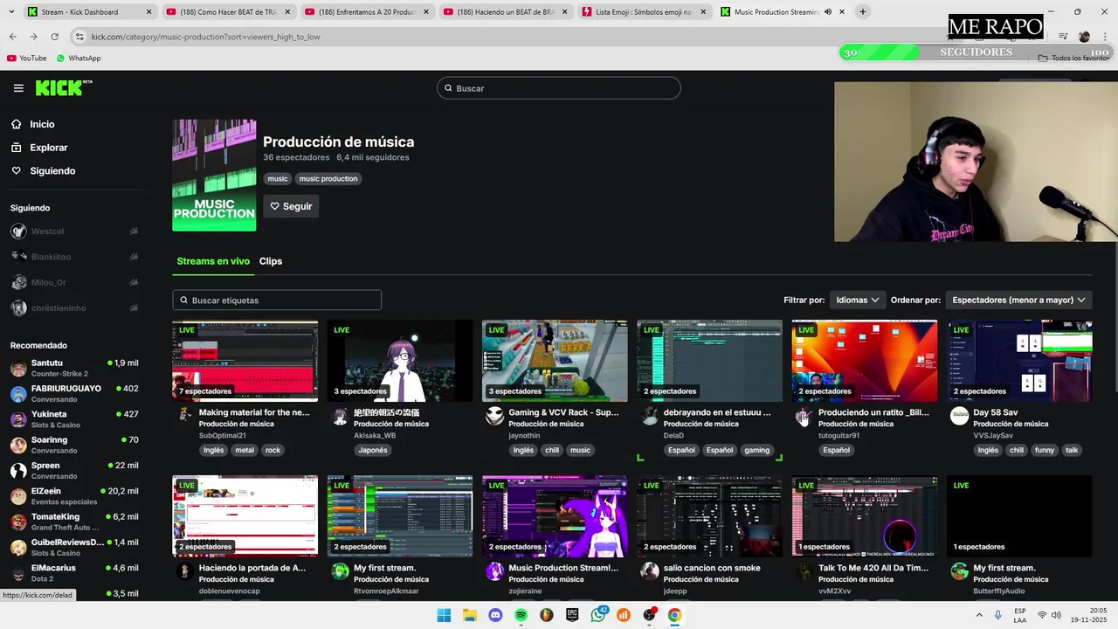Click the Buscar search field

559,88
